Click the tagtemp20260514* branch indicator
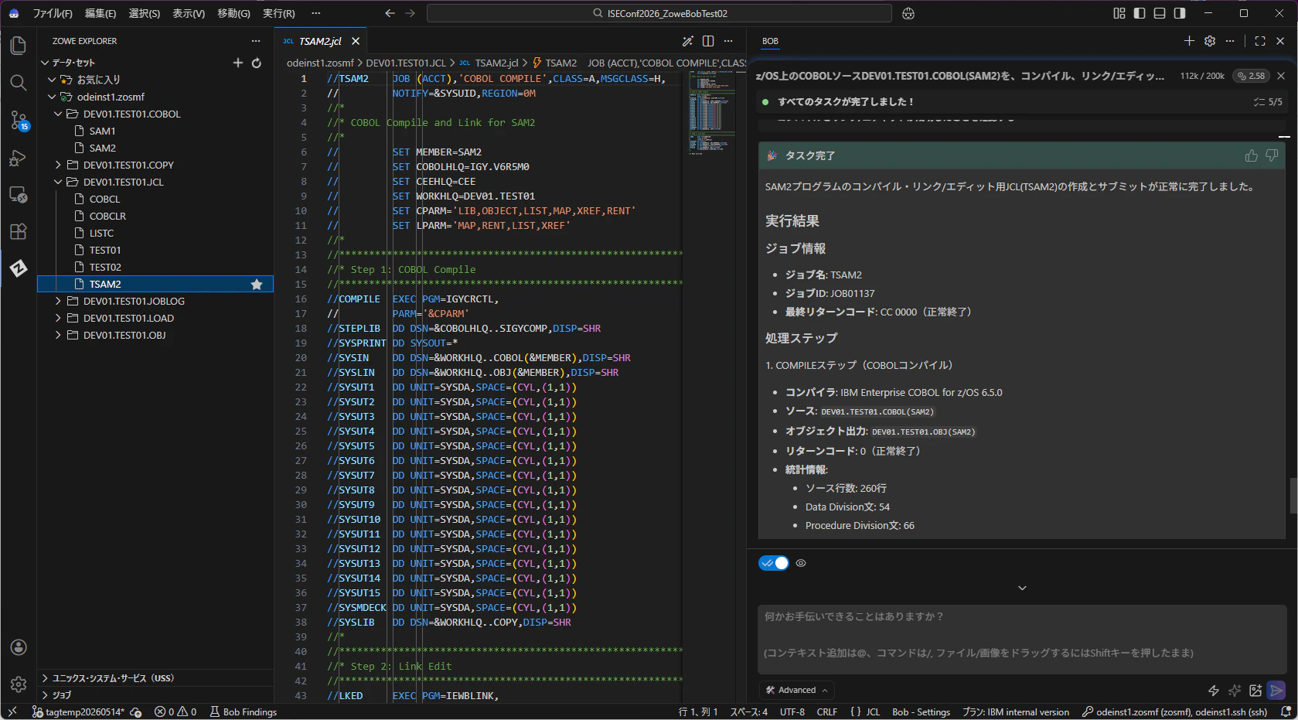 (x=78, y=711)
